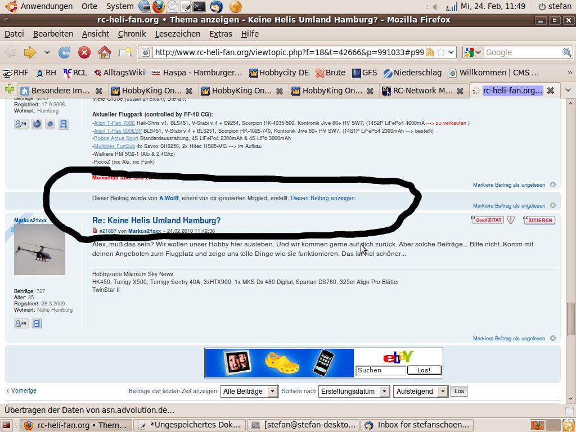The height and width of the screenshot is (432, 576).
Task: Open a new tab with the green plus
Action: point(10,89)
